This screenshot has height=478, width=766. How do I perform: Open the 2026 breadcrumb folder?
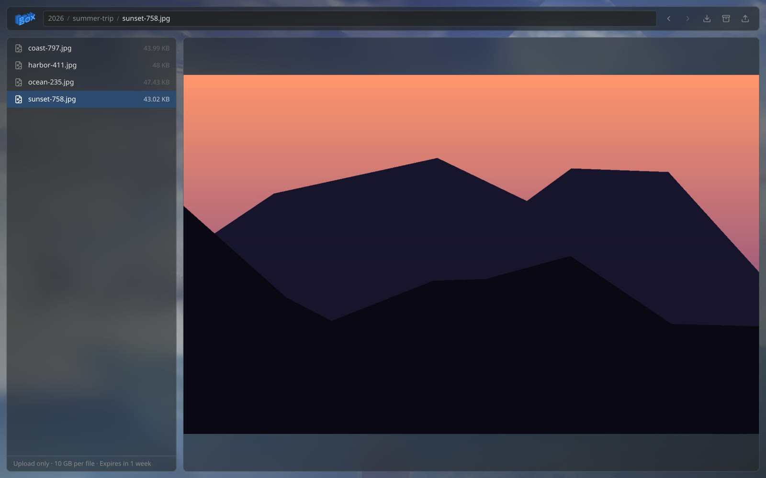(56, 18)
